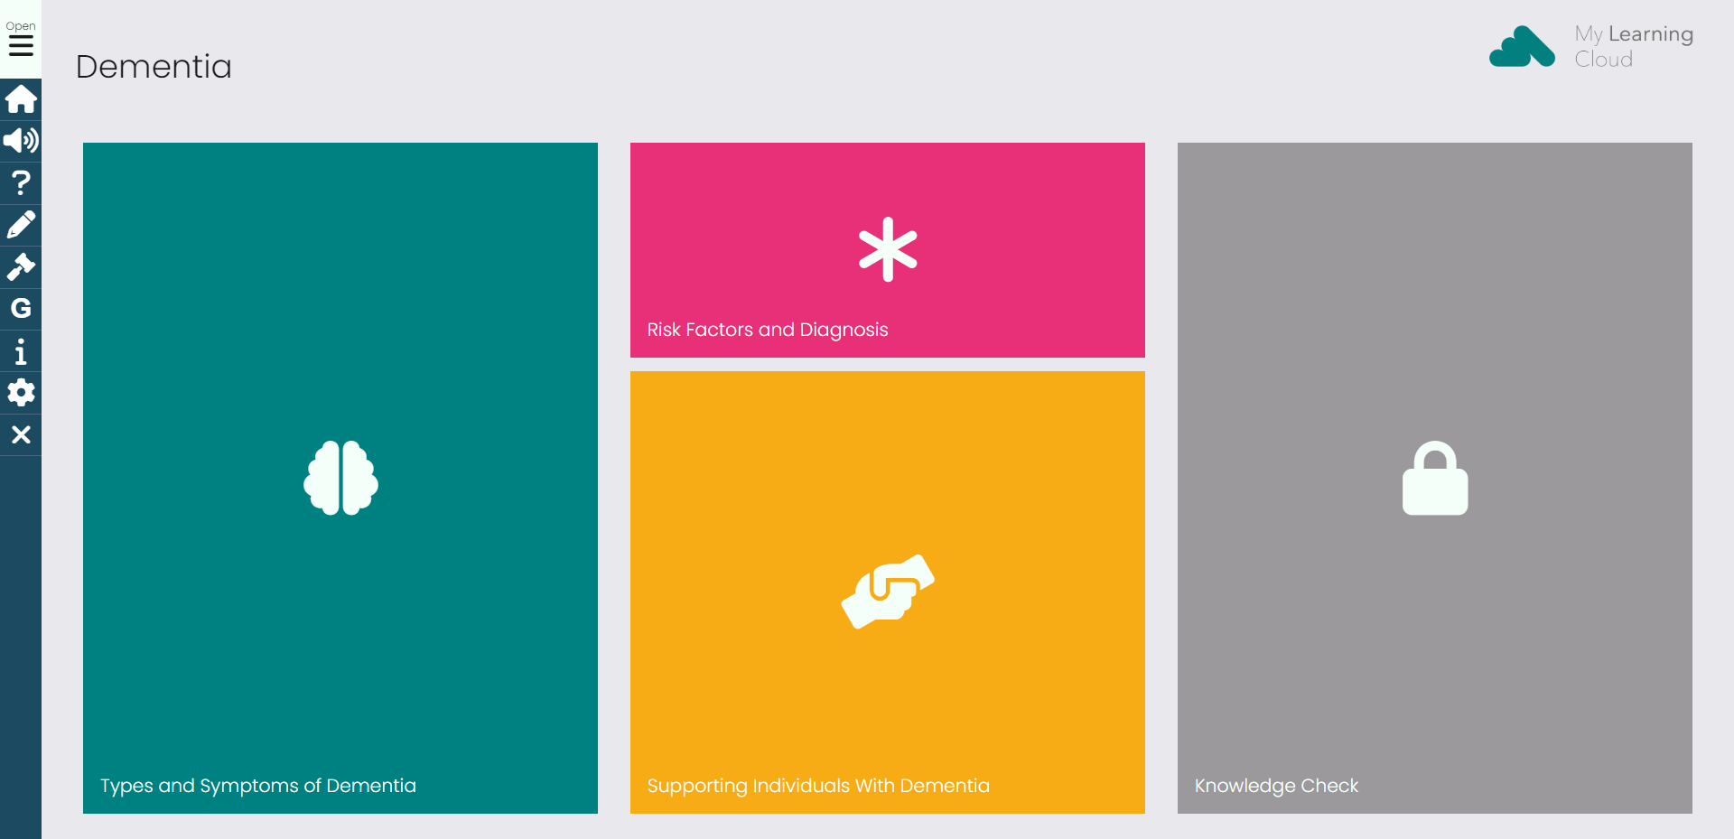Click the Dementia page heading

(154, 66)
